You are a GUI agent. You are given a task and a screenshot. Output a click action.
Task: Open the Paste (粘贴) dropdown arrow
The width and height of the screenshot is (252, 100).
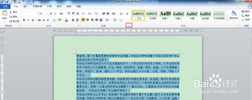[5, 21]
